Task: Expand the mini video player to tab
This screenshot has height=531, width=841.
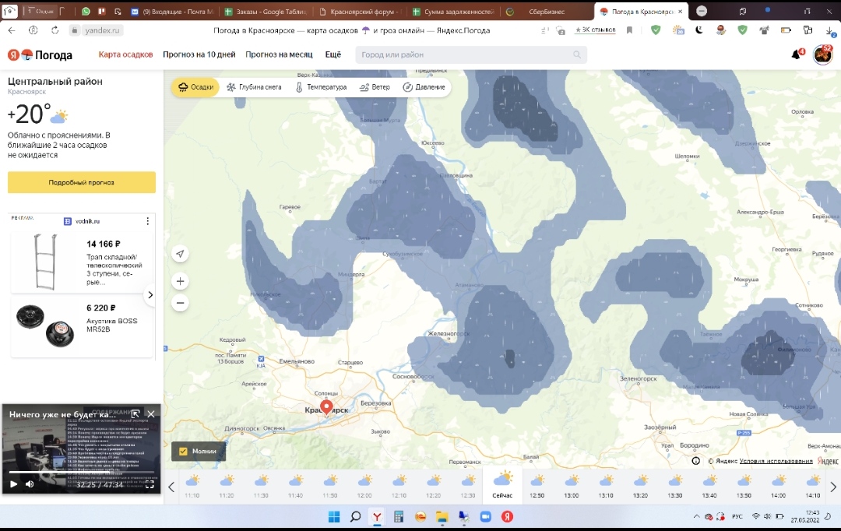Action: 135,414
